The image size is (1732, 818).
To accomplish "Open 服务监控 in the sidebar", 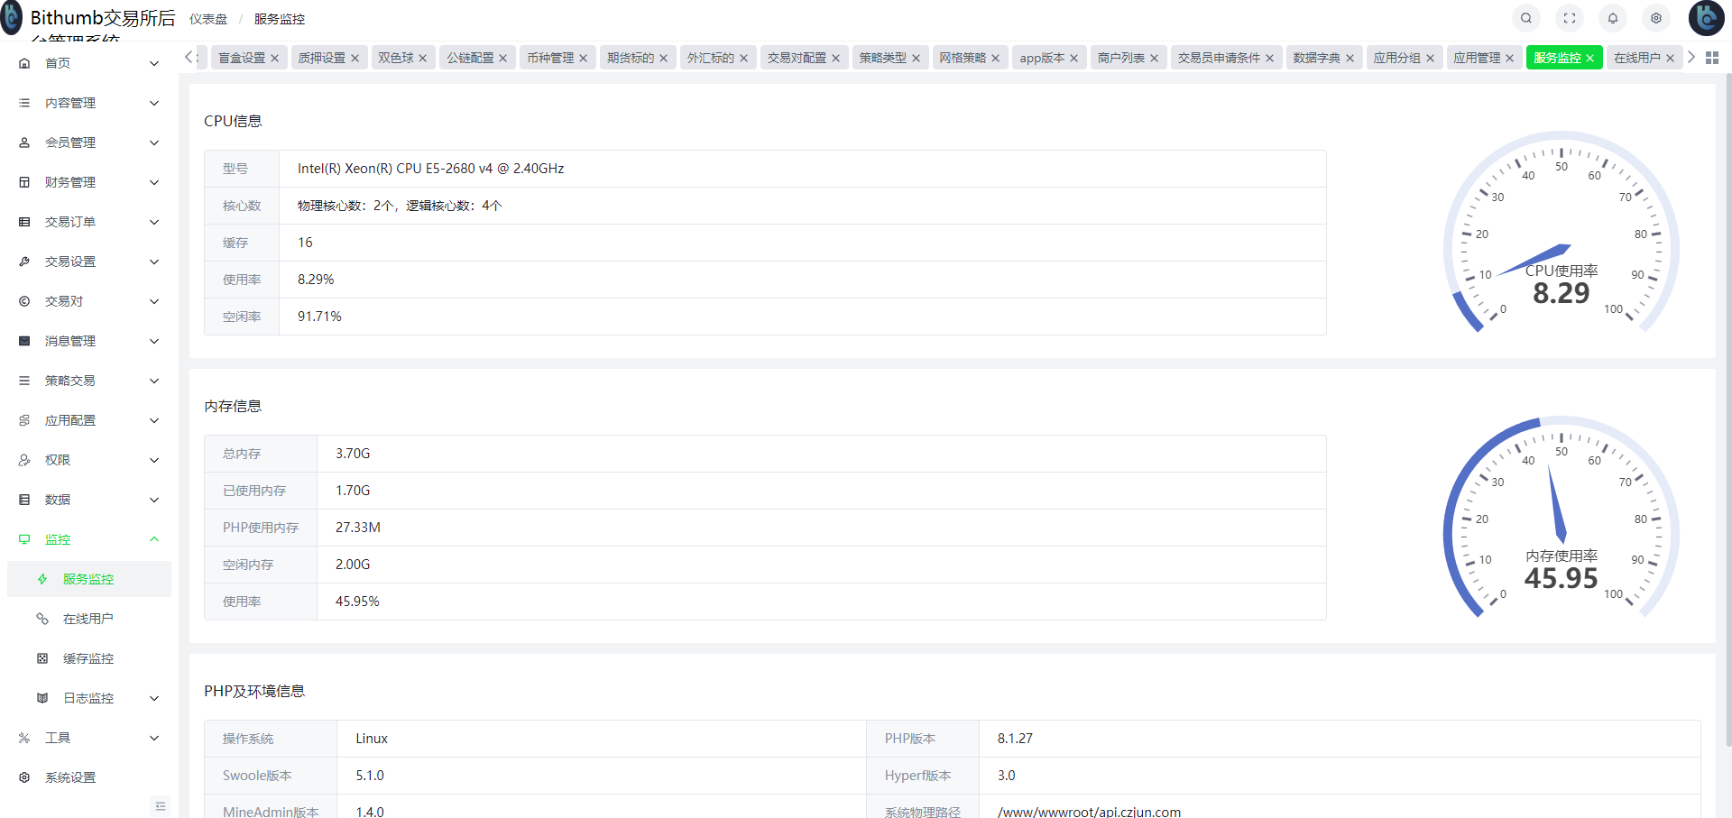I will (x=88, y=579).
